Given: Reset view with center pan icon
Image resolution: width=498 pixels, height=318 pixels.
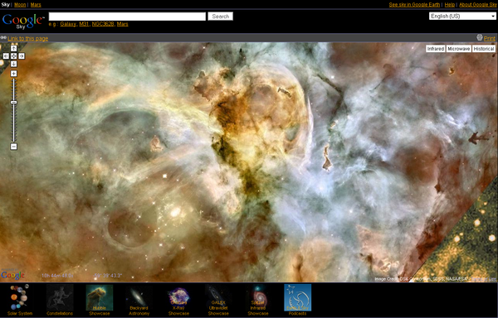Looking at the screenshot, I should pos(13,56).
